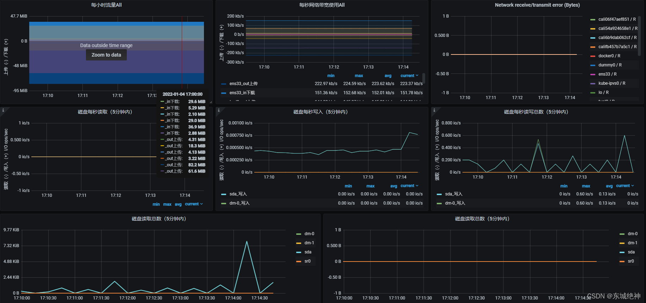Toggle dm-0 series in bottom-left panel legend

[x=309, y=234]
